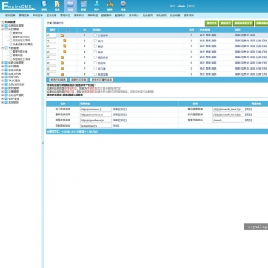Screen dimensions: 268x268
Task: Click the folder icon in row ID 5
Action: pos(62,58)
